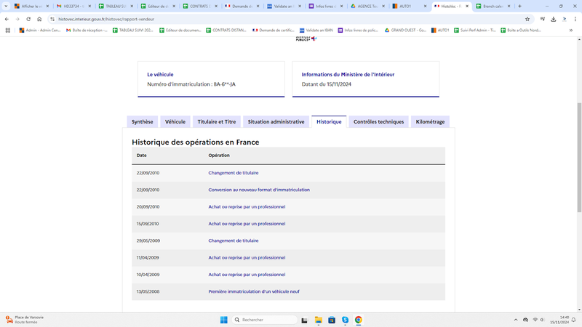
Task: Open the Windows Start menu
Action: pos(224,320)
